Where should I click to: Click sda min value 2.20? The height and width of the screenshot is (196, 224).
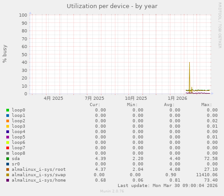[138, 159]
